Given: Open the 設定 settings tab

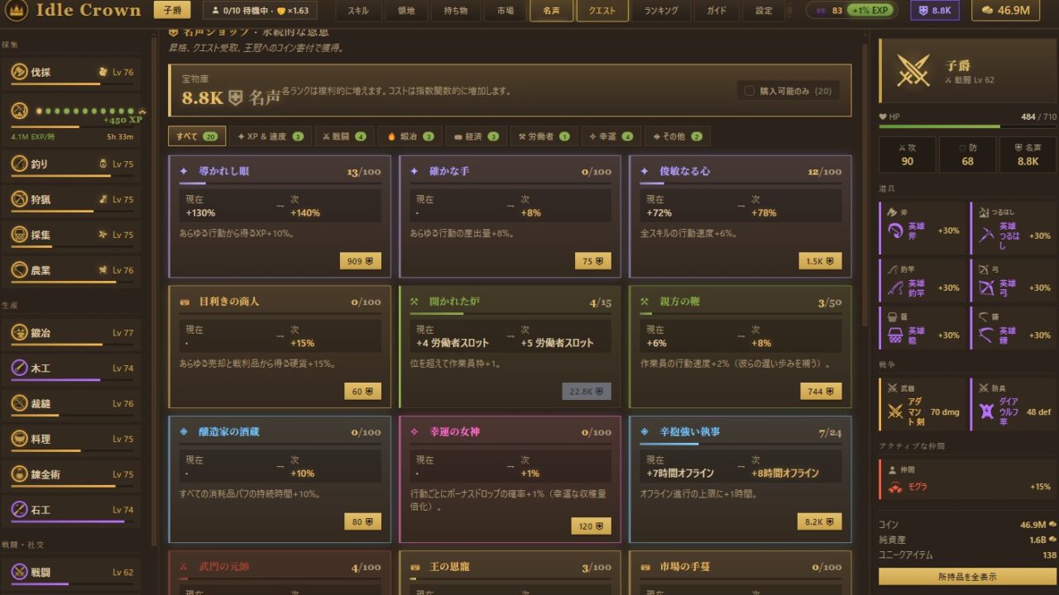Looking at the screenshot, I should click(764, 11).
